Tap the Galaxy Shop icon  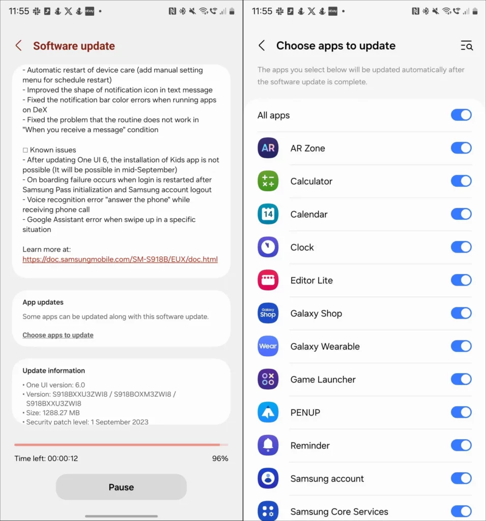point(268,313)
